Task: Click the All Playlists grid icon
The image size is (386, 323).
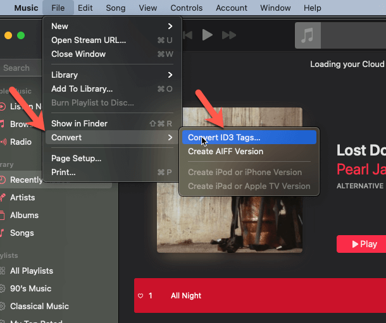Action: tap(3, 271)
